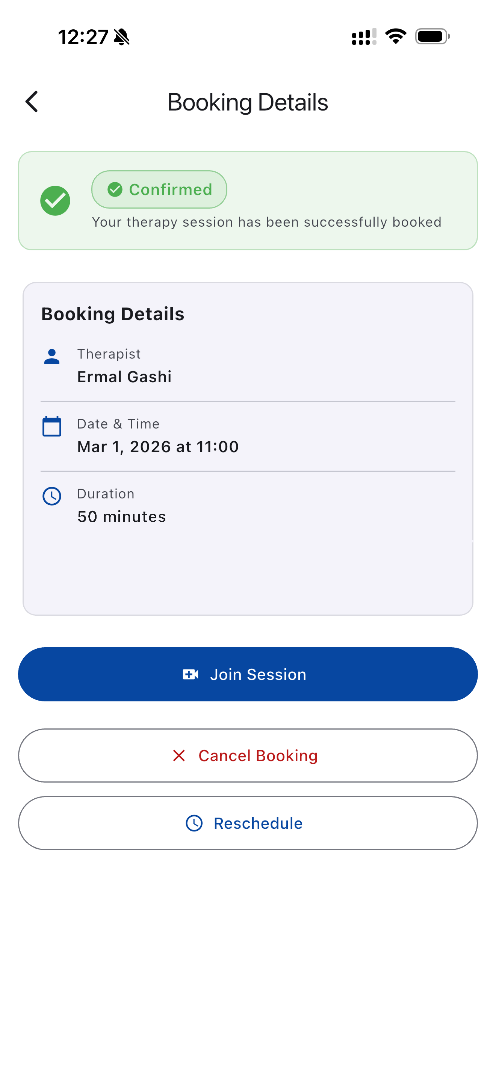Click the large green checkmark icon

[x=55, y=201]
